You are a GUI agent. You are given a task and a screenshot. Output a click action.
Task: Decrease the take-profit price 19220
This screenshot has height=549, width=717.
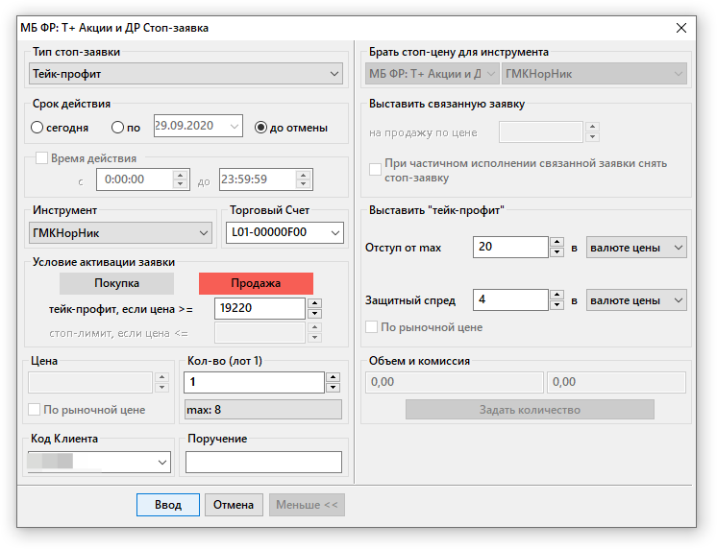point(314,313)
